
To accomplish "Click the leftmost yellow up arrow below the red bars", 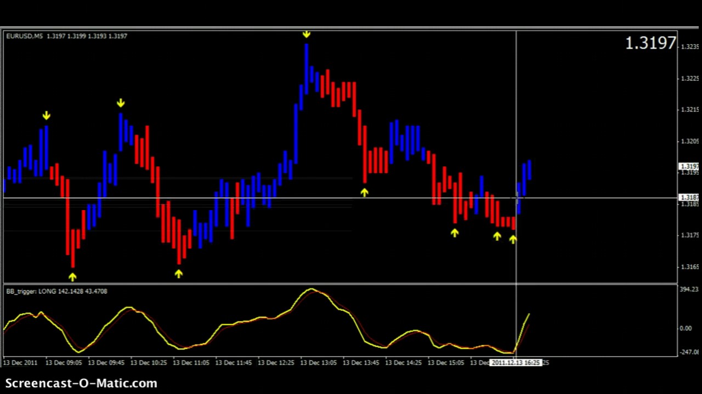I will pyautogui.click(x=72, y=276).
